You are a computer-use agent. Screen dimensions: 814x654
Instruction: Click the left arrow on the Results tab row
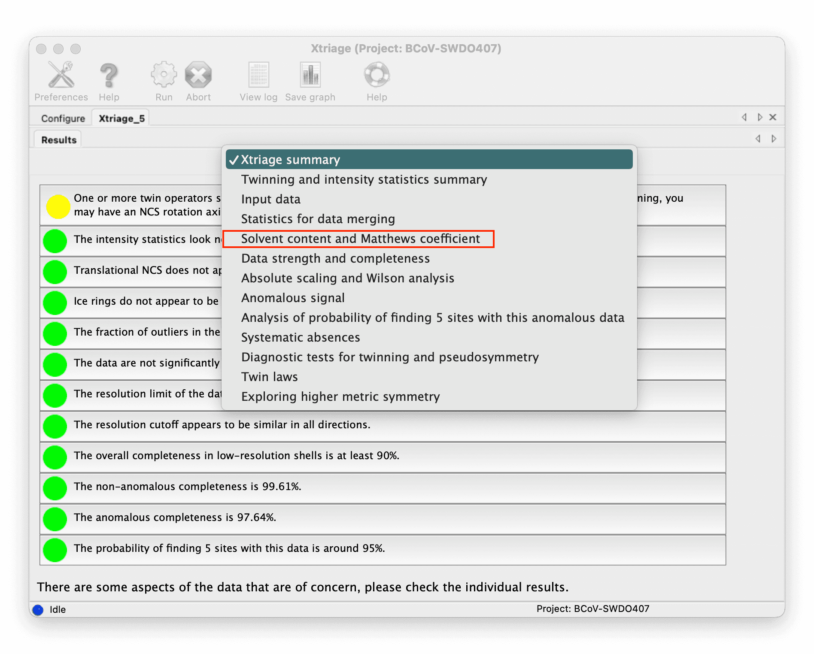(758, 139)
